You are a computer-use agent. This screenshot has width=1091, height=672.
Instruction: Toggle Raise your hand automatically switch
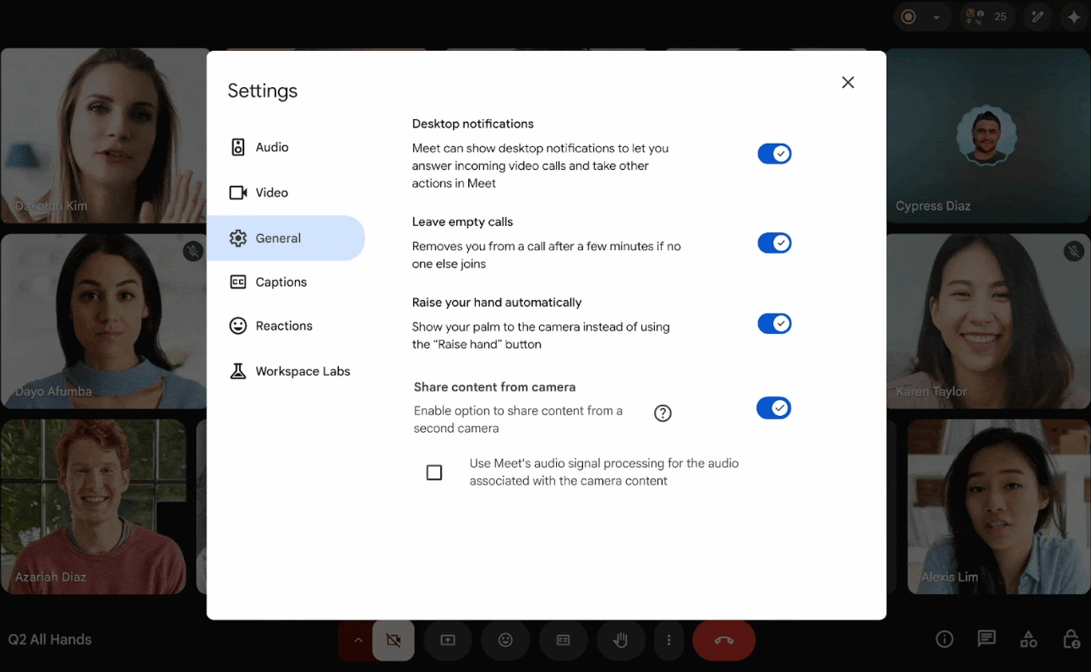click(x=774, y=324)
